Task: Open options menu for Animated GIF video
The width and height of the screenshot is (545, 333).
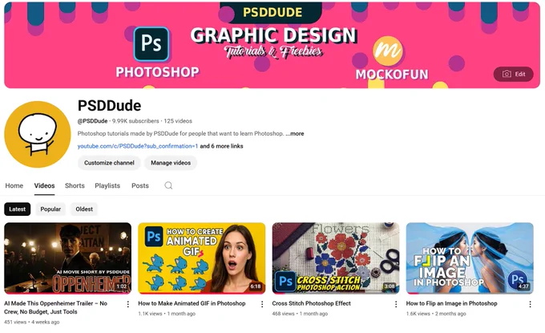Action: point(262,304)
